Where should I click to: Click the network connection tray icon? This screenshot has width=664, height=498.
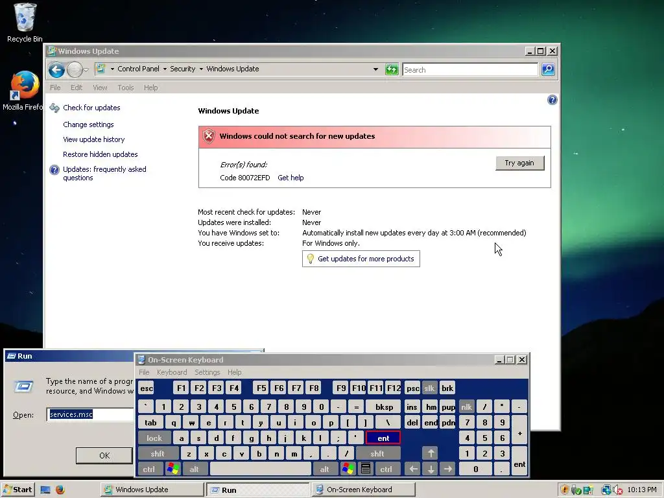click(x=606, y=490)
